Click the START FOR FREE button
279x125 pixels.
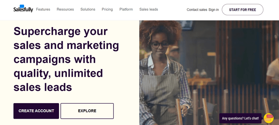pos(242,10)
